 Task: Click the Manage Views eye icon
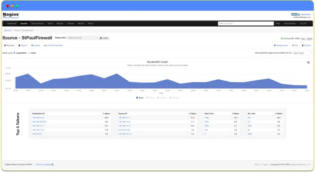coord(274,45)
